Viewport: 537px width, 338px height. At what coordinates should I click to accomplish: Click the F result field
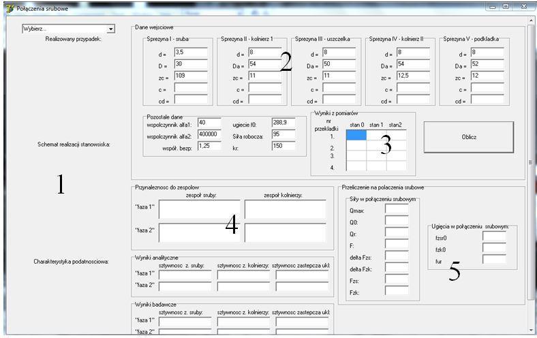[397, 243]
